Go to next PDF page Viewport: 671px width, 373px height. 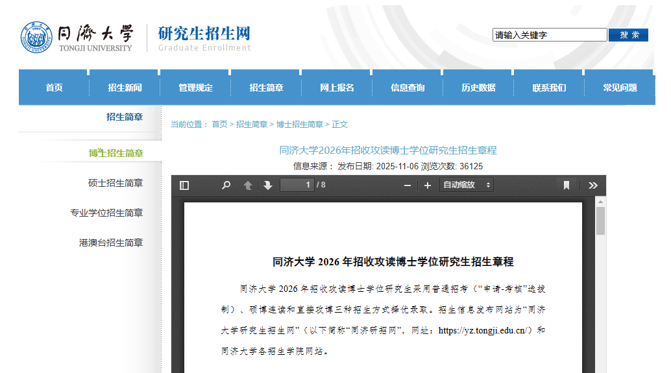[x=267, y=186]
